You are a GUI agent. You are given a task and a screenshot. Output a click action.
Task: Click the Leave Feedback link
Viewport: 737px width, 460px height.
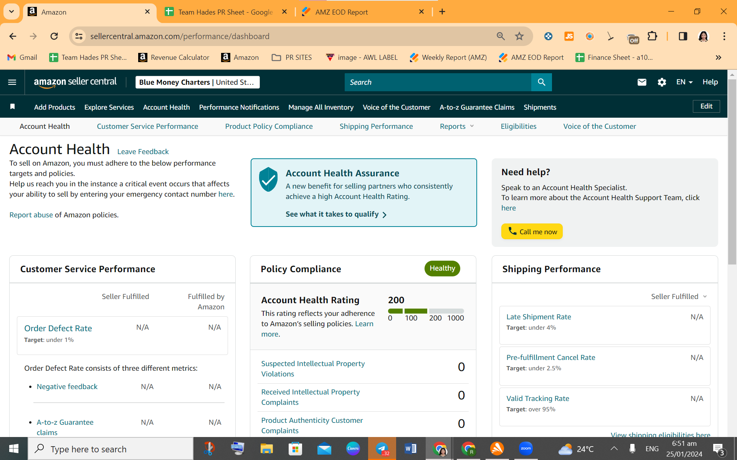point(143,152)
